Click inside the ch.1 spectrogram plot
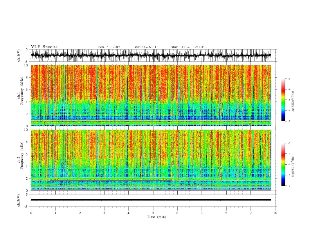 click(151, 95)
